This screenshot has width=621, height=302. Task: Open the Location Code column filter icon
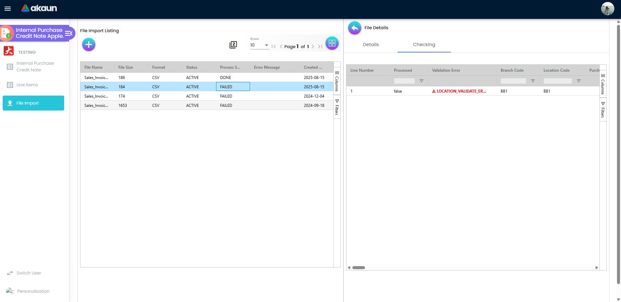pyautogui.click(x=578, y=81)
